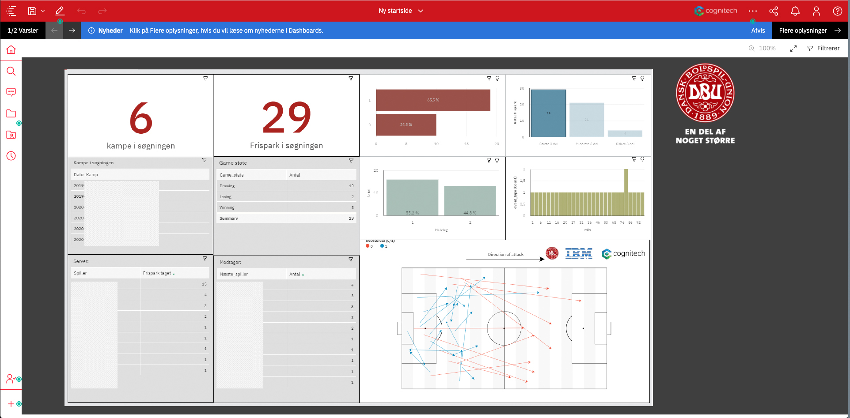This screenshot has width=850, height=418.
Task: Open the Save options dropdown arrow
Action: 43,11
